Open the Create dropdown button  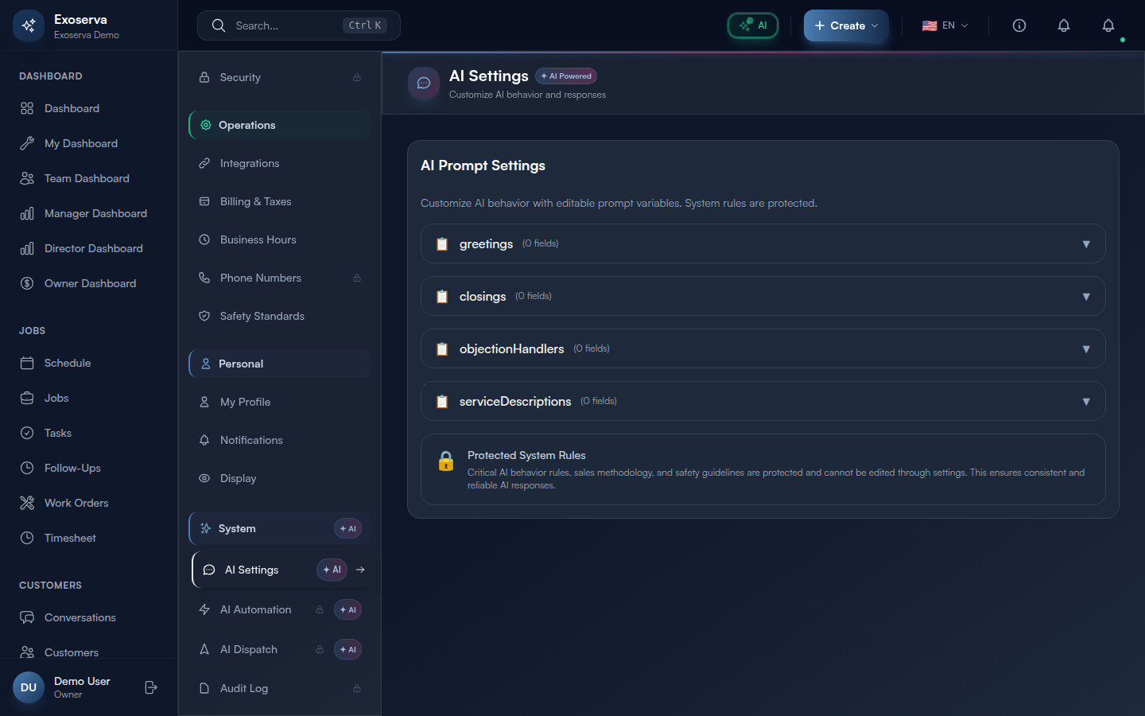click(846, 25)
